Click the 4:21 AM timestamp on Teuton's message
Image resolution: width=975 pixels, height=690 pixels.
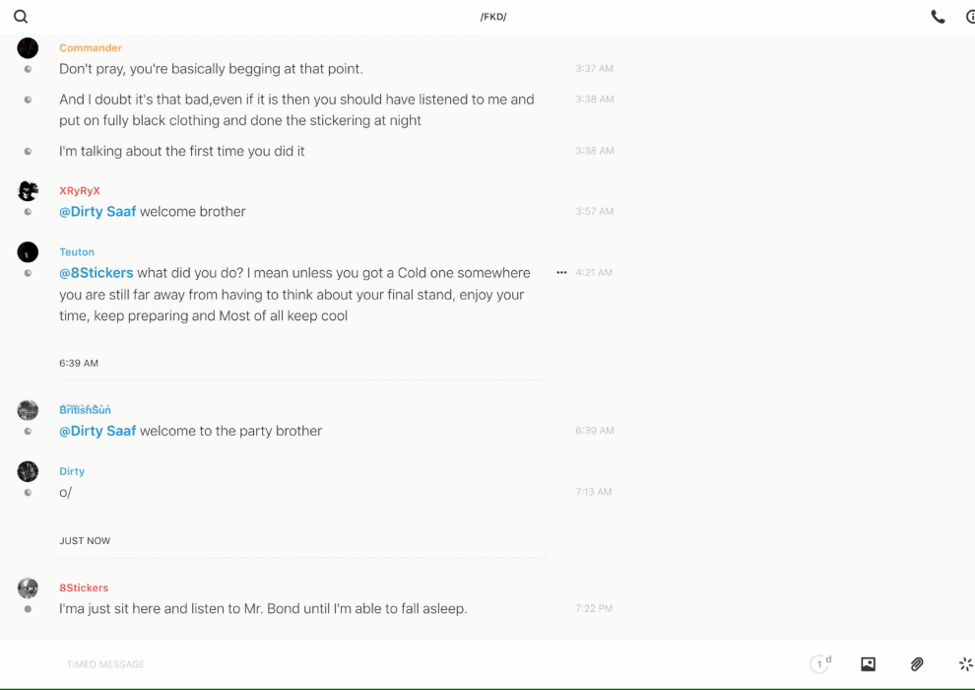595,273
